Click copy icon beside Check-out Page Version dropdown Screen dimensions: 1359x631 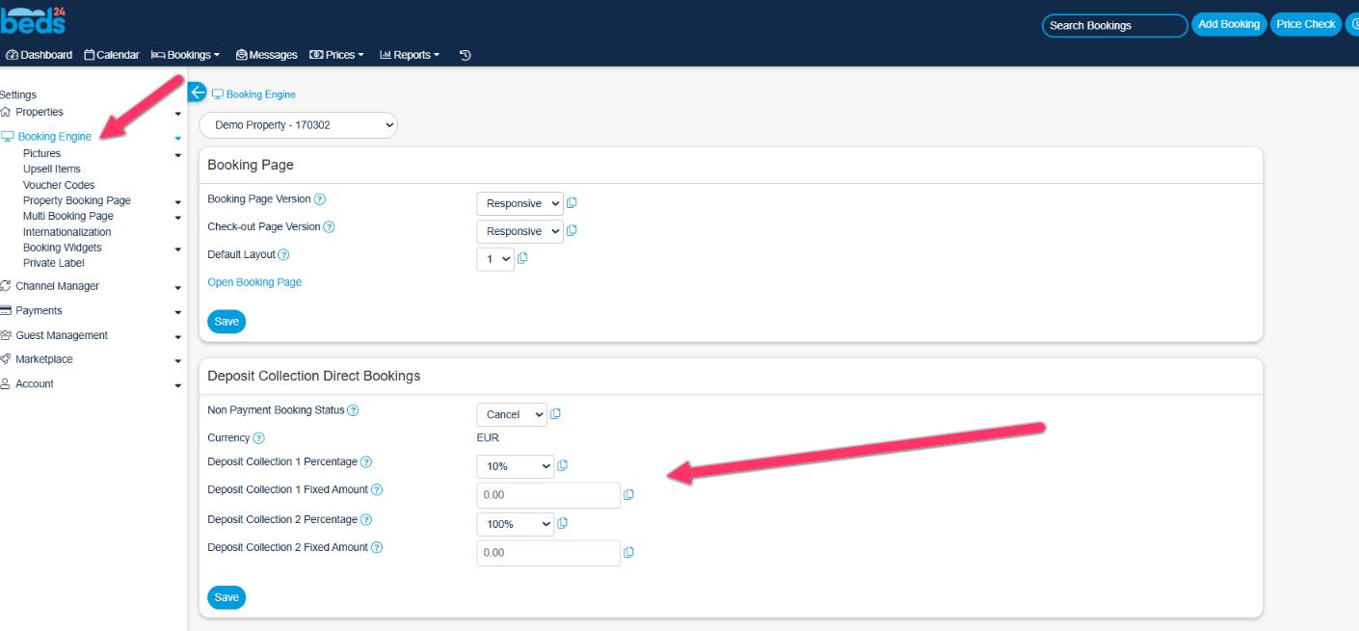tap(572, 230)
